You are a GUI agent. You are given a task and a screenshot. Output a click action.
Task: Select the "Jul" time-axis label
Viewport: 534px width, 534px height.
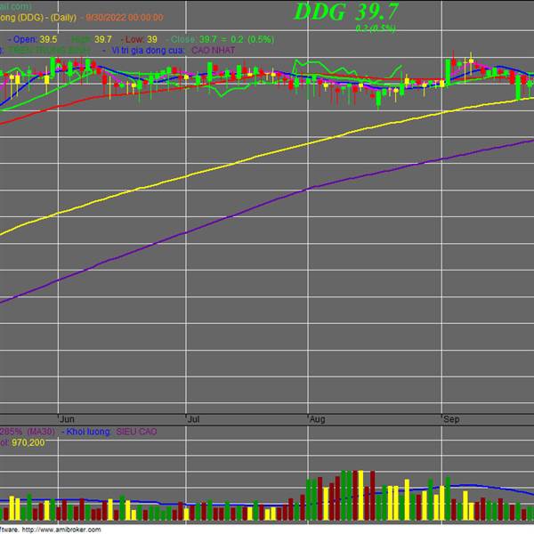193,419
